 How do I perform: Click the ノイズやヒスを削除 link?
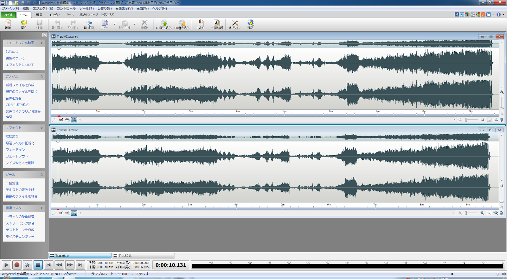pos(20,163)
